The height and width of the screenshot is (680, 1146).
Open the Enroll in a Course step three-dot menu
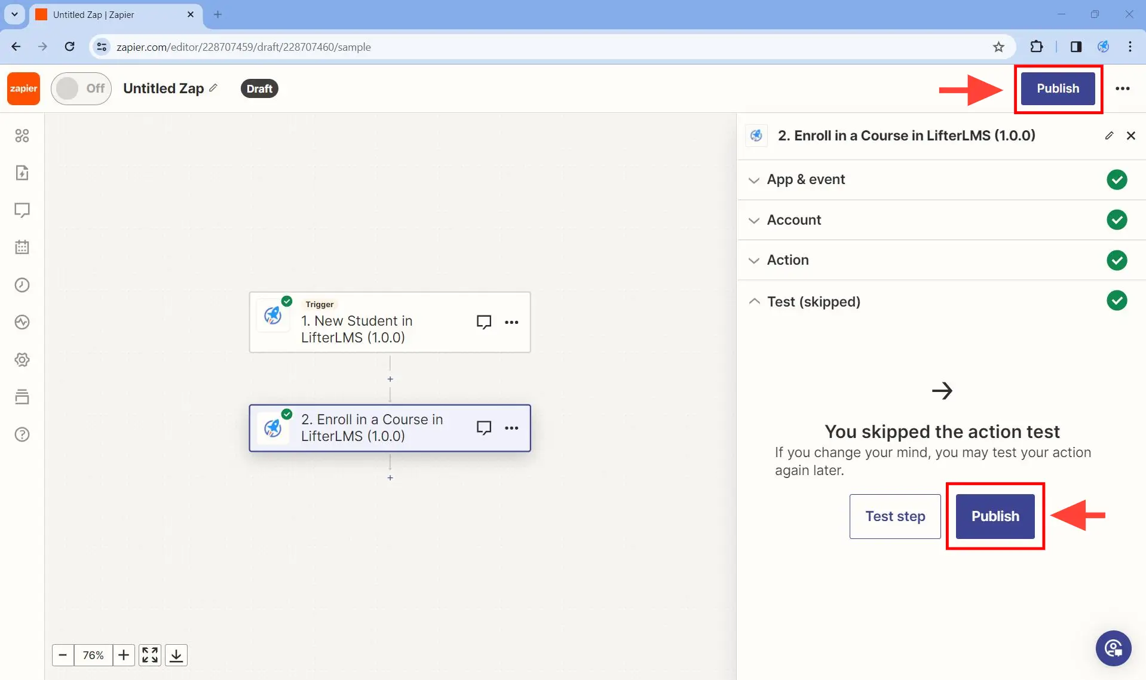pyautogui.click(x=511, y=428)
